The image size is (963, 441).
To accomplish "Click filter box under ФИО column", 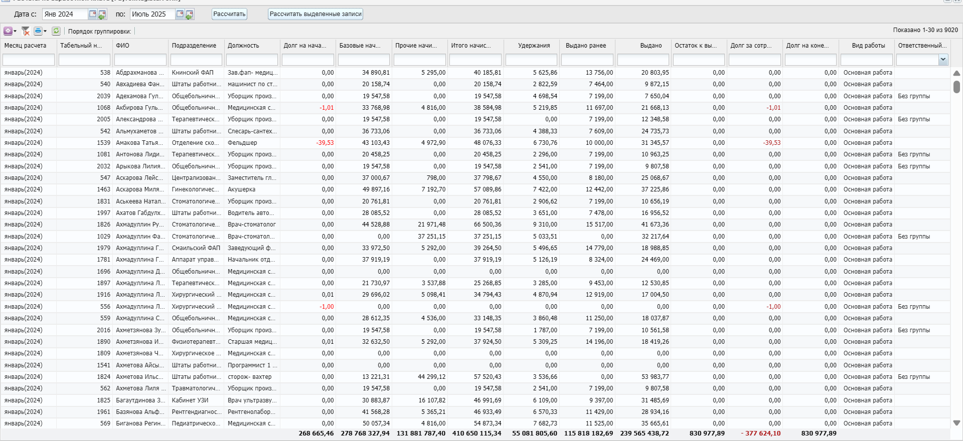I will click(x=140, y=60).
